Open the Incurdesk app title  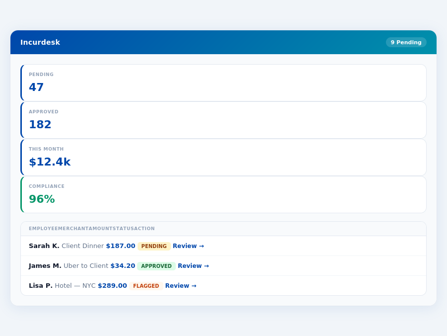point(40,42)
